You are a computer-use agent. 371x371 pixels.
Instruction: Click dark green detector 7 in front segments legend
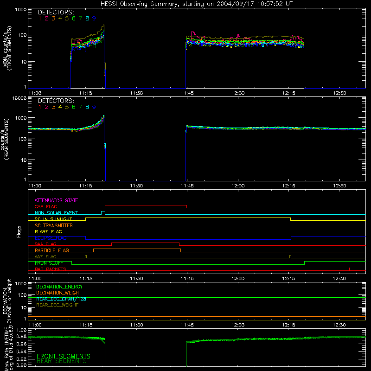click(x=80, y=18)
